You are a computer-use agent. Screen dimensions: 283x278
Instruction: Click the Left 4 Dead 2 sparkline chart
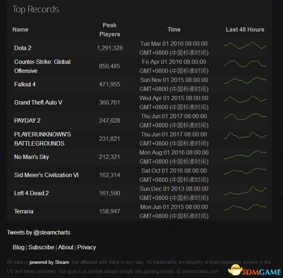[245, 191]
